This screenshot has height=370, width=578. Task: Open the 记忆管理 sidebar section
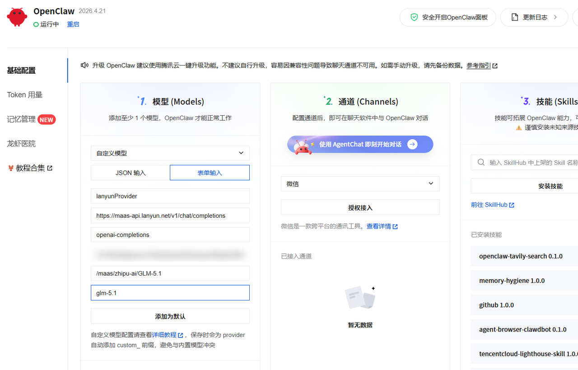coord(21,119)
